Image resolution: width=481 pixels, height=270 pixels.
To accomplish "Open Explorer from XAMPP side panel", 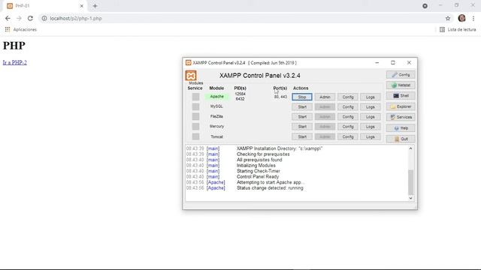I will coord(401,106).
